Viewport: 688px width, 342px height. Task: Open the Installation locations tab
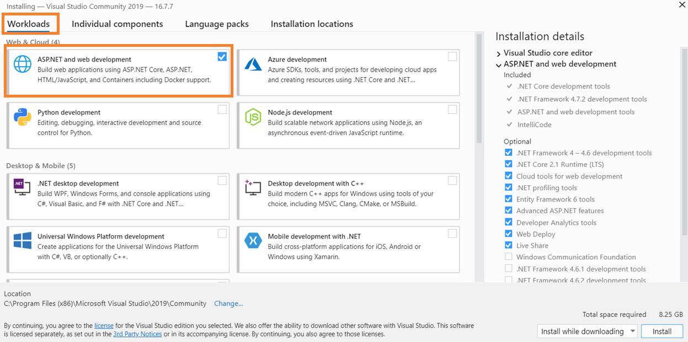click(x=312, y=24)
